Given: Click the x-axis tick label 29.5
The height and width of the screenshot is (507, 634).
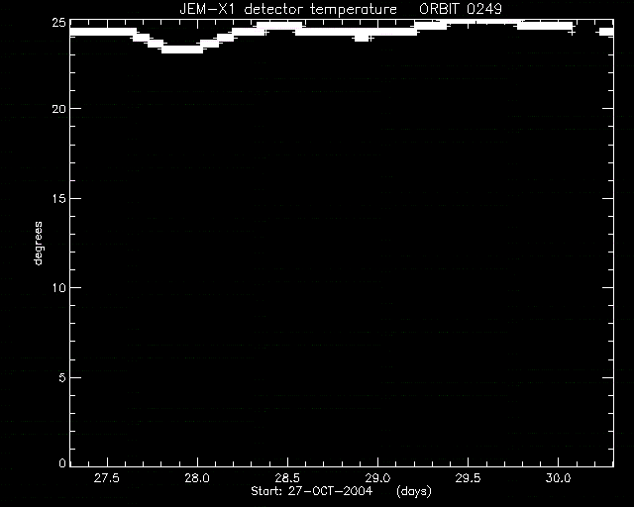Looking at the screenshot, I should (x=468, y=478).
